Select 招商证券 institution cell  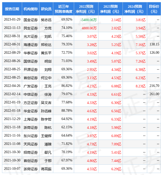[x=31, y=152]
